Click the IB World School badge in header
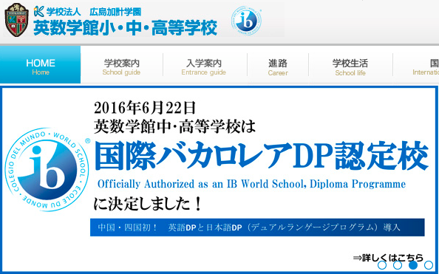This screenshot has width=439, height=274. (x=247, y=21)
